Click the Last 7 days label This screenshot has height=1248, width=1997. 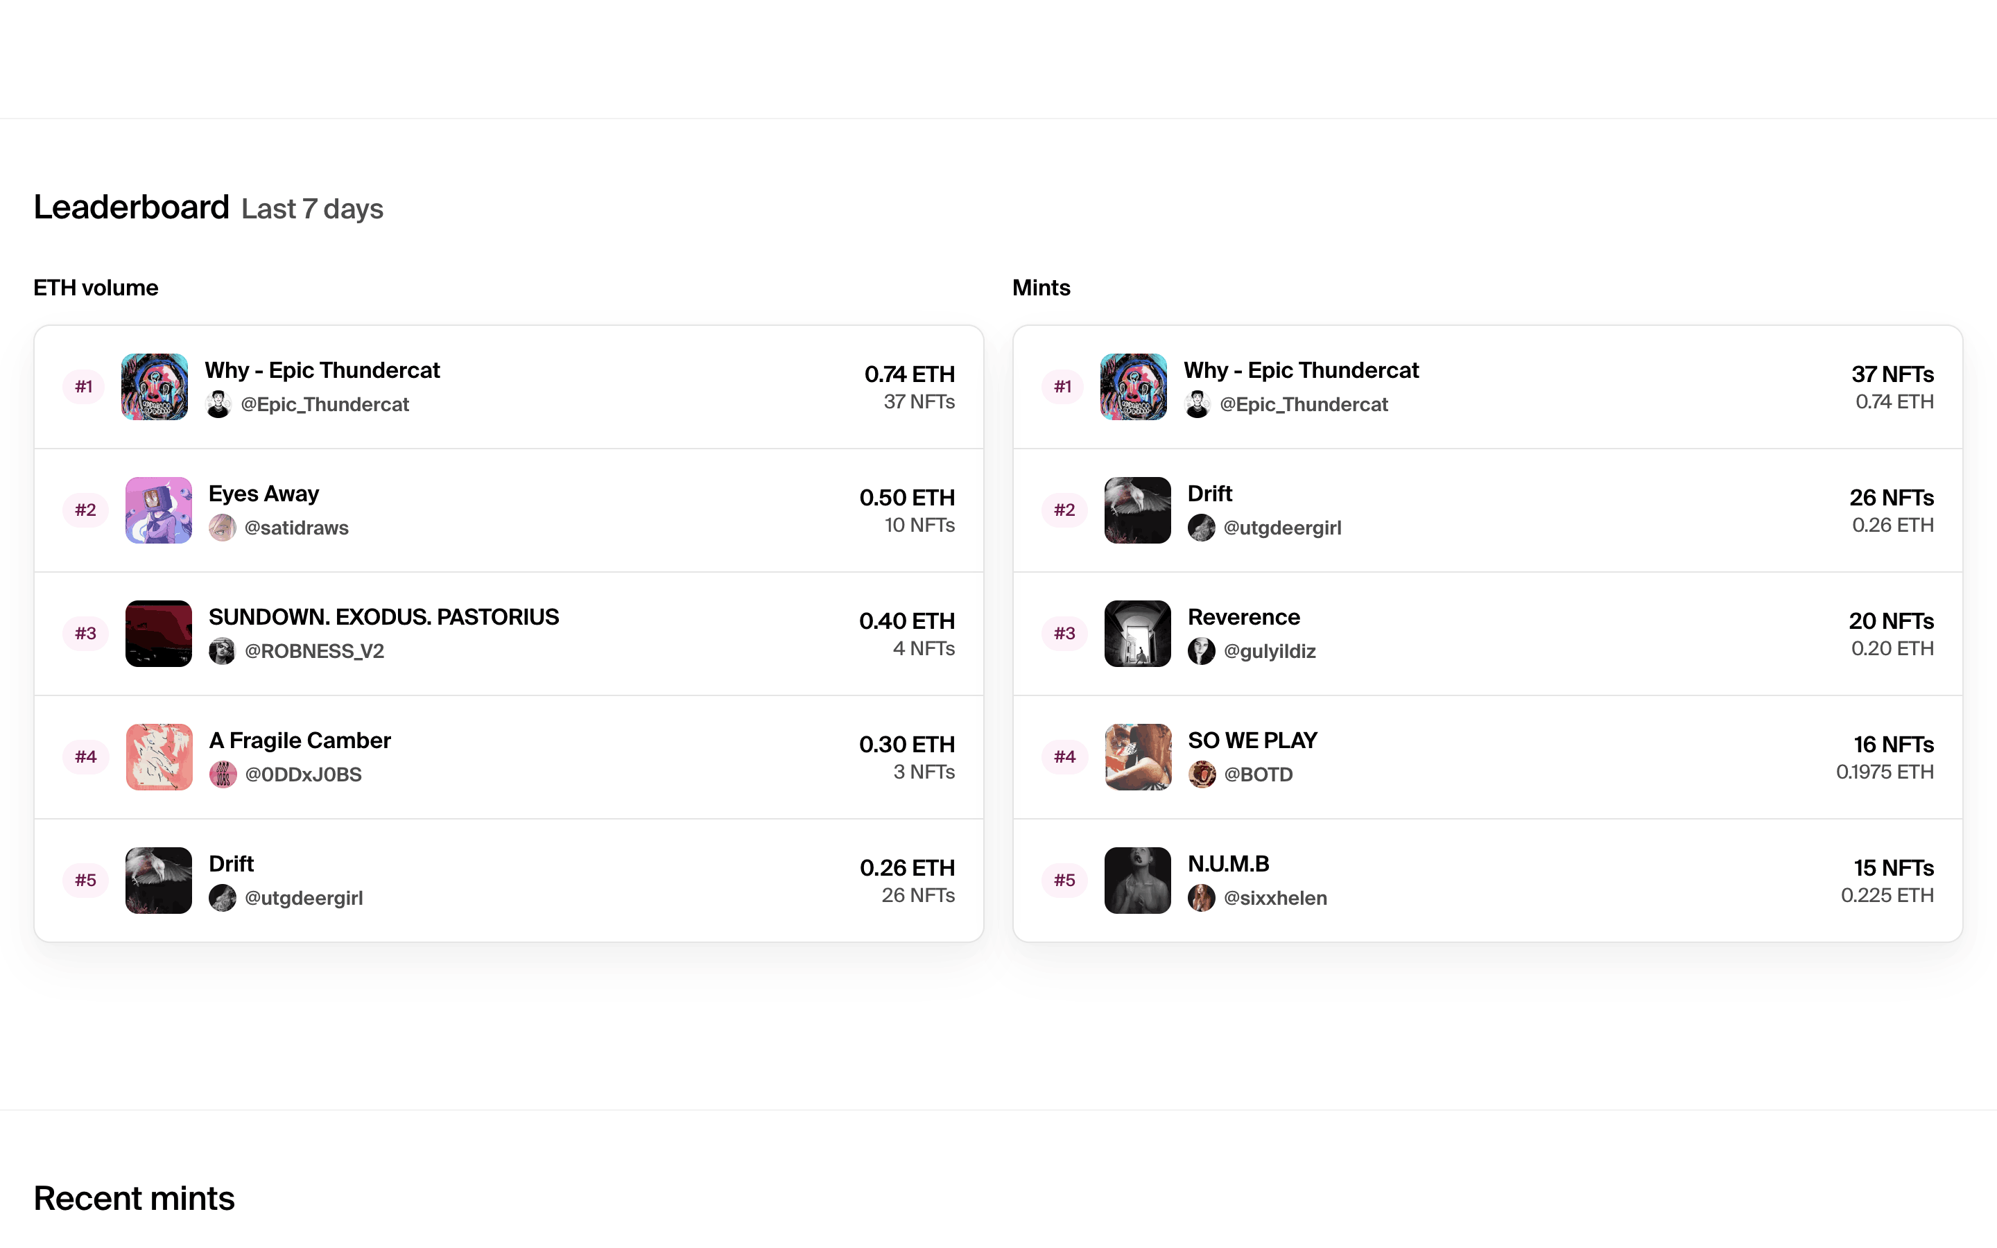tap(312, 208)
